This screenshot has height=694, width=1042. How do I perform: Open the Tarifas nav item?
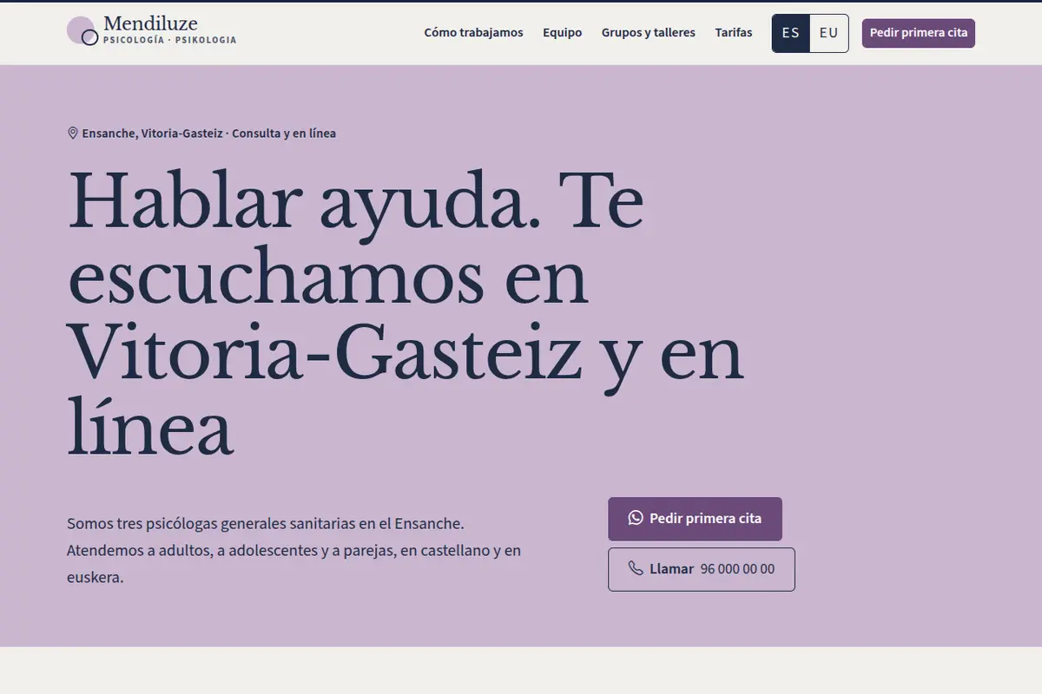(734, 33)
